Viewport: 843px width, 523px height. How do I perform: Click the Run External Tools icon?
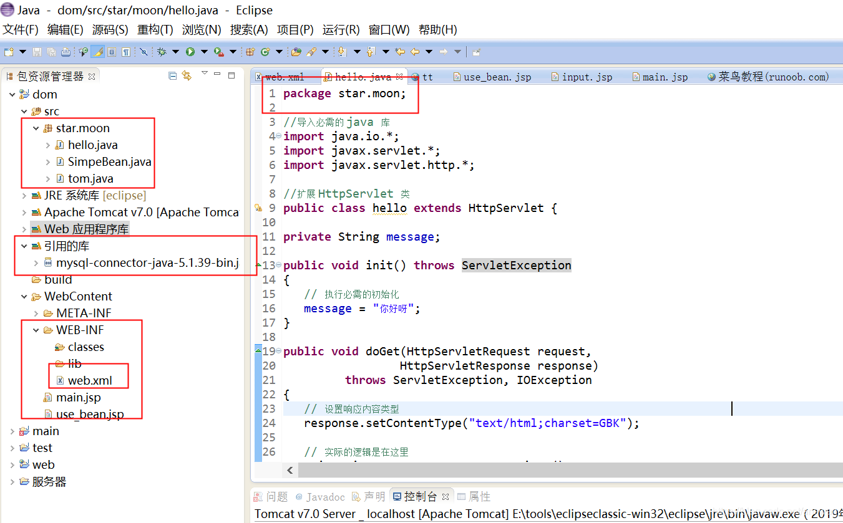click(218, 52)
